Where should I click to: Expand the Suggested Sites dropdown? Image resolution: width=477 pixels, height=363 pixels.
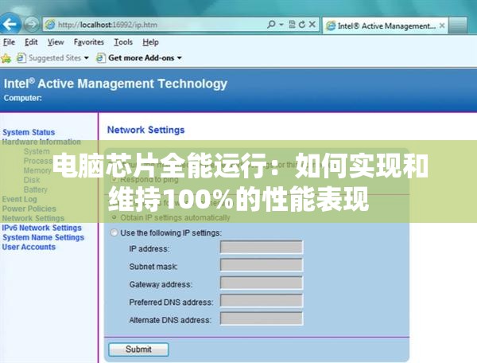pyautogui.click(x=87, y=58)
